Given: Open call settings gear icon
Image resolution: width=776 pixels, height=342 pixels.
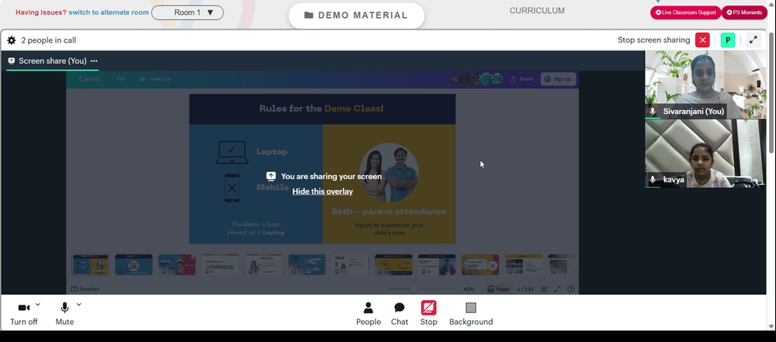Looking at the screenshot, I should [x=12, y=40].
